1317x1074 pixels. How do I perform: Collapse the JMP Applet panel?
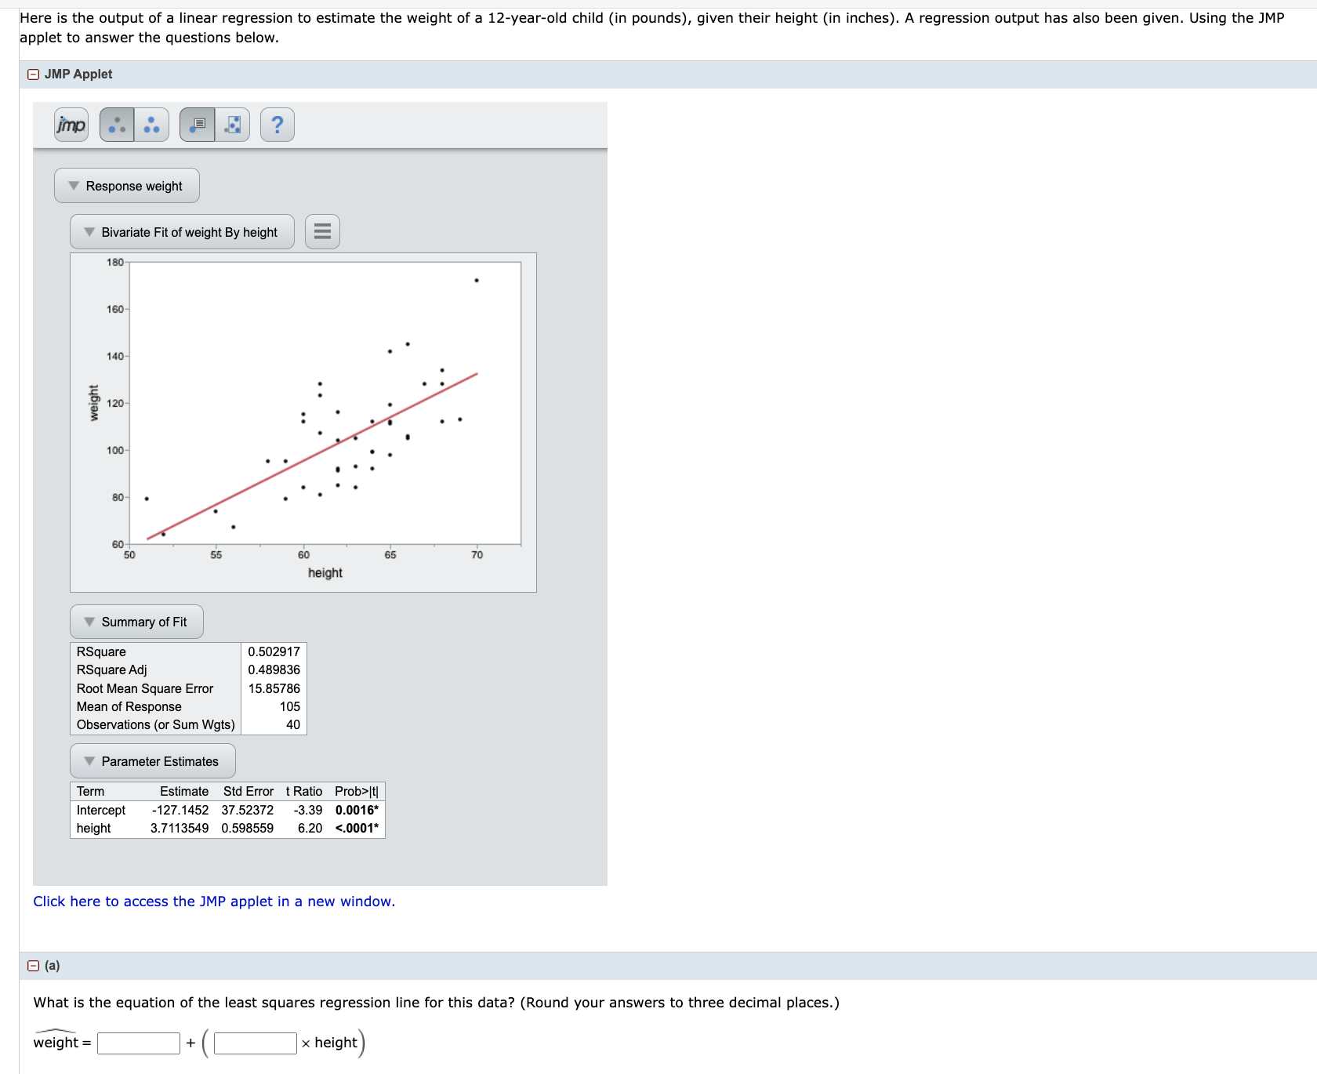click(33, 74)
